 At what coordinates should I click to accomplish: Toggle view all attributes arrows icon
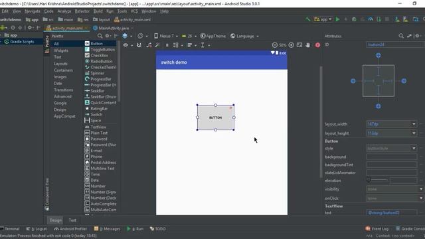pos(409,36)
